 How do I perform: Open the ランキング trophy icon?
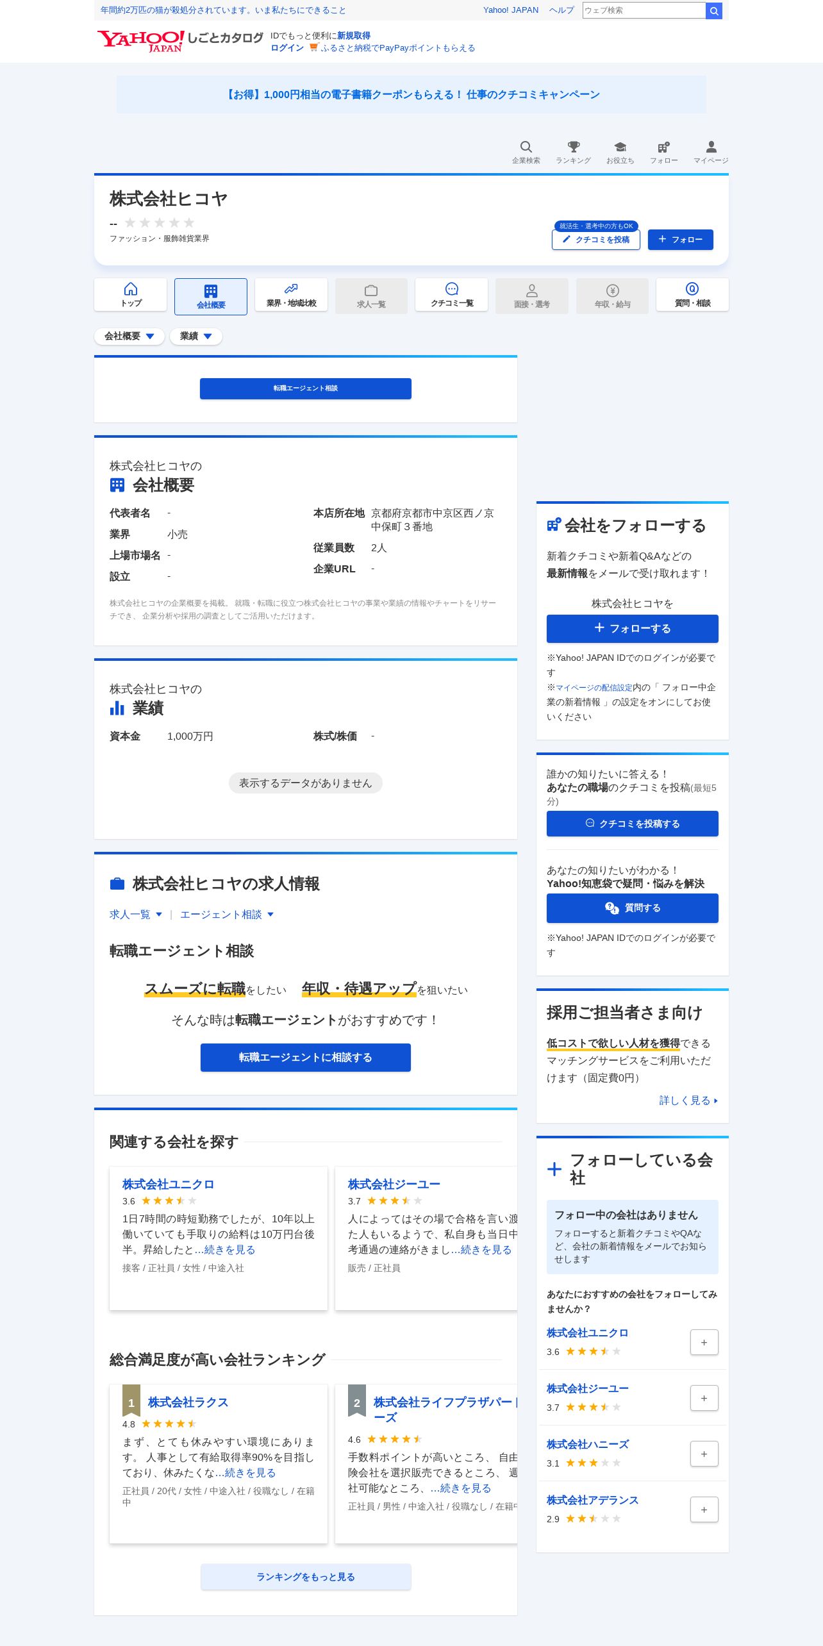click(573, 152)
